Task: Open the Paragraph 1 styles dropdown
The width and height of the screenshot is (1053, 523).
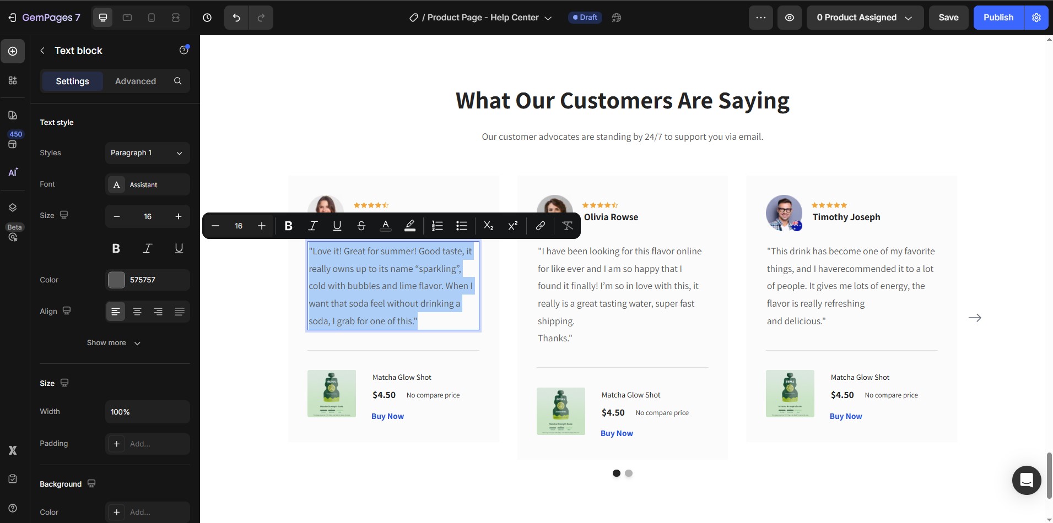Action: click(x=147, y=153)
